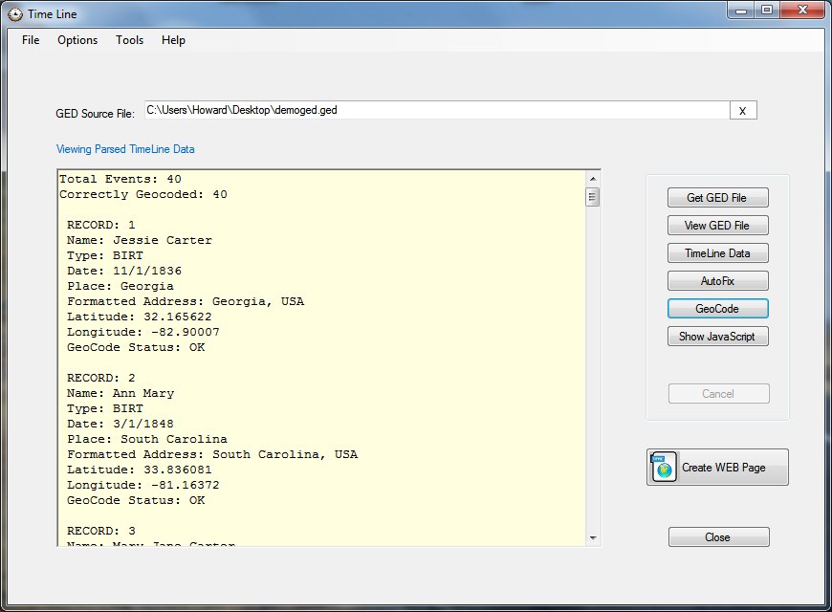Open the Options menu
This screenshot has width=832, height=612.
(x=77, y=40)
